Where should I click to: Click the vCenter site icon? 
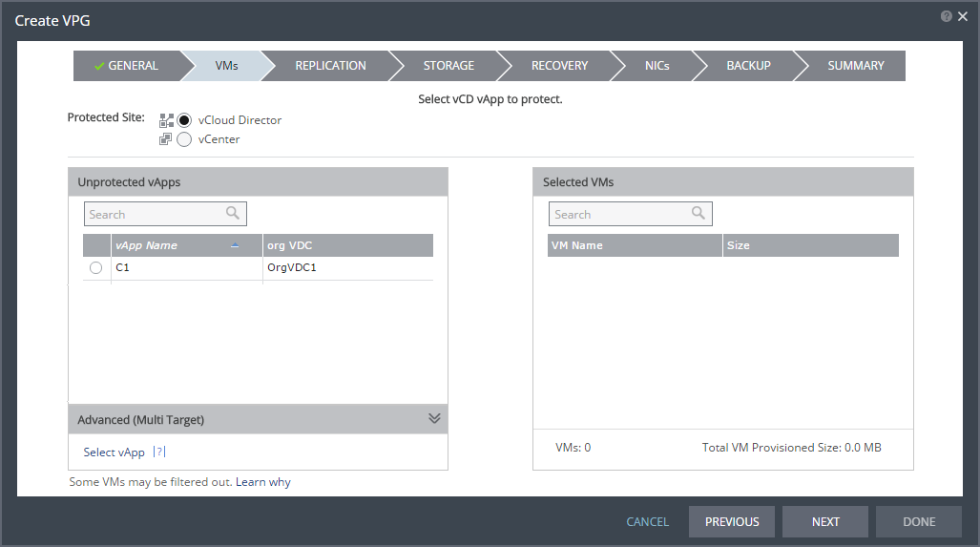point(166,139)
